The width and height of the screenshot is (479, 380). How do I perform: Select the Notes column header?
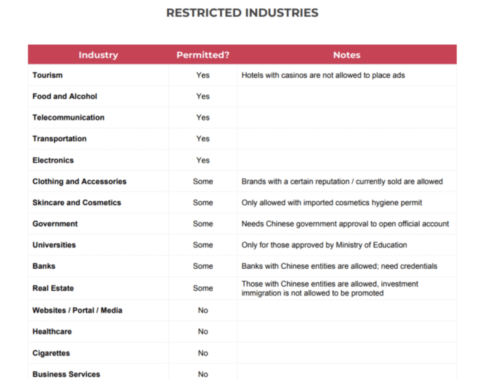pyautogui.click(x=346, y=55)
